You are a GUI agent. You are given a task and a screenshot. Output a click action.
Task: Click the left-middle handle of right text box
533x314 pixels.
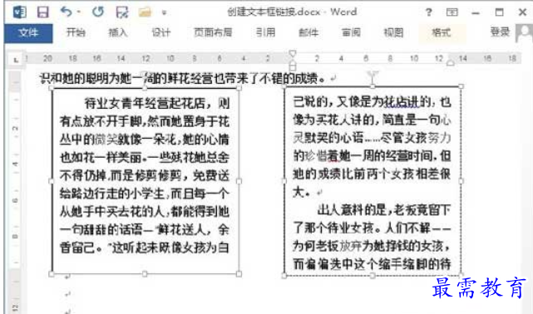click(x=284, y=181)
